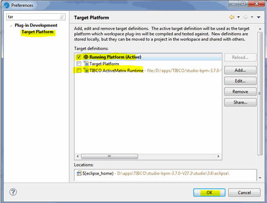The height and width of the screenshot is (203, 267).
Task: Uncheck the Running Platform (Active) checkbox
Action: click(79, 57)
